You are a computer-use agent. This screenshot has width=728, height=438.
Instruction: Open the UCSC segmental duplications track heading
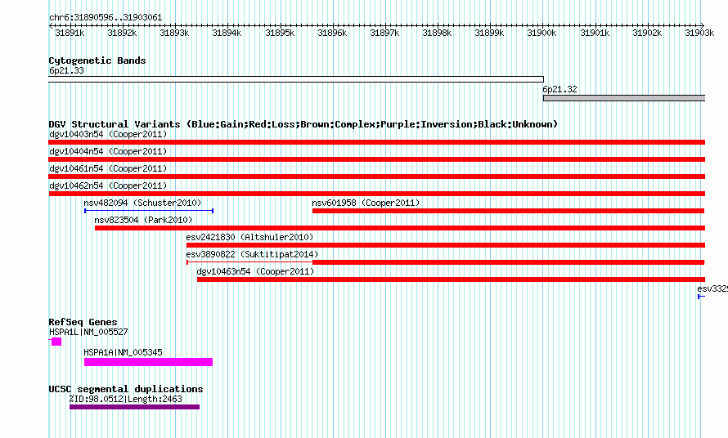tap(126, 389)
